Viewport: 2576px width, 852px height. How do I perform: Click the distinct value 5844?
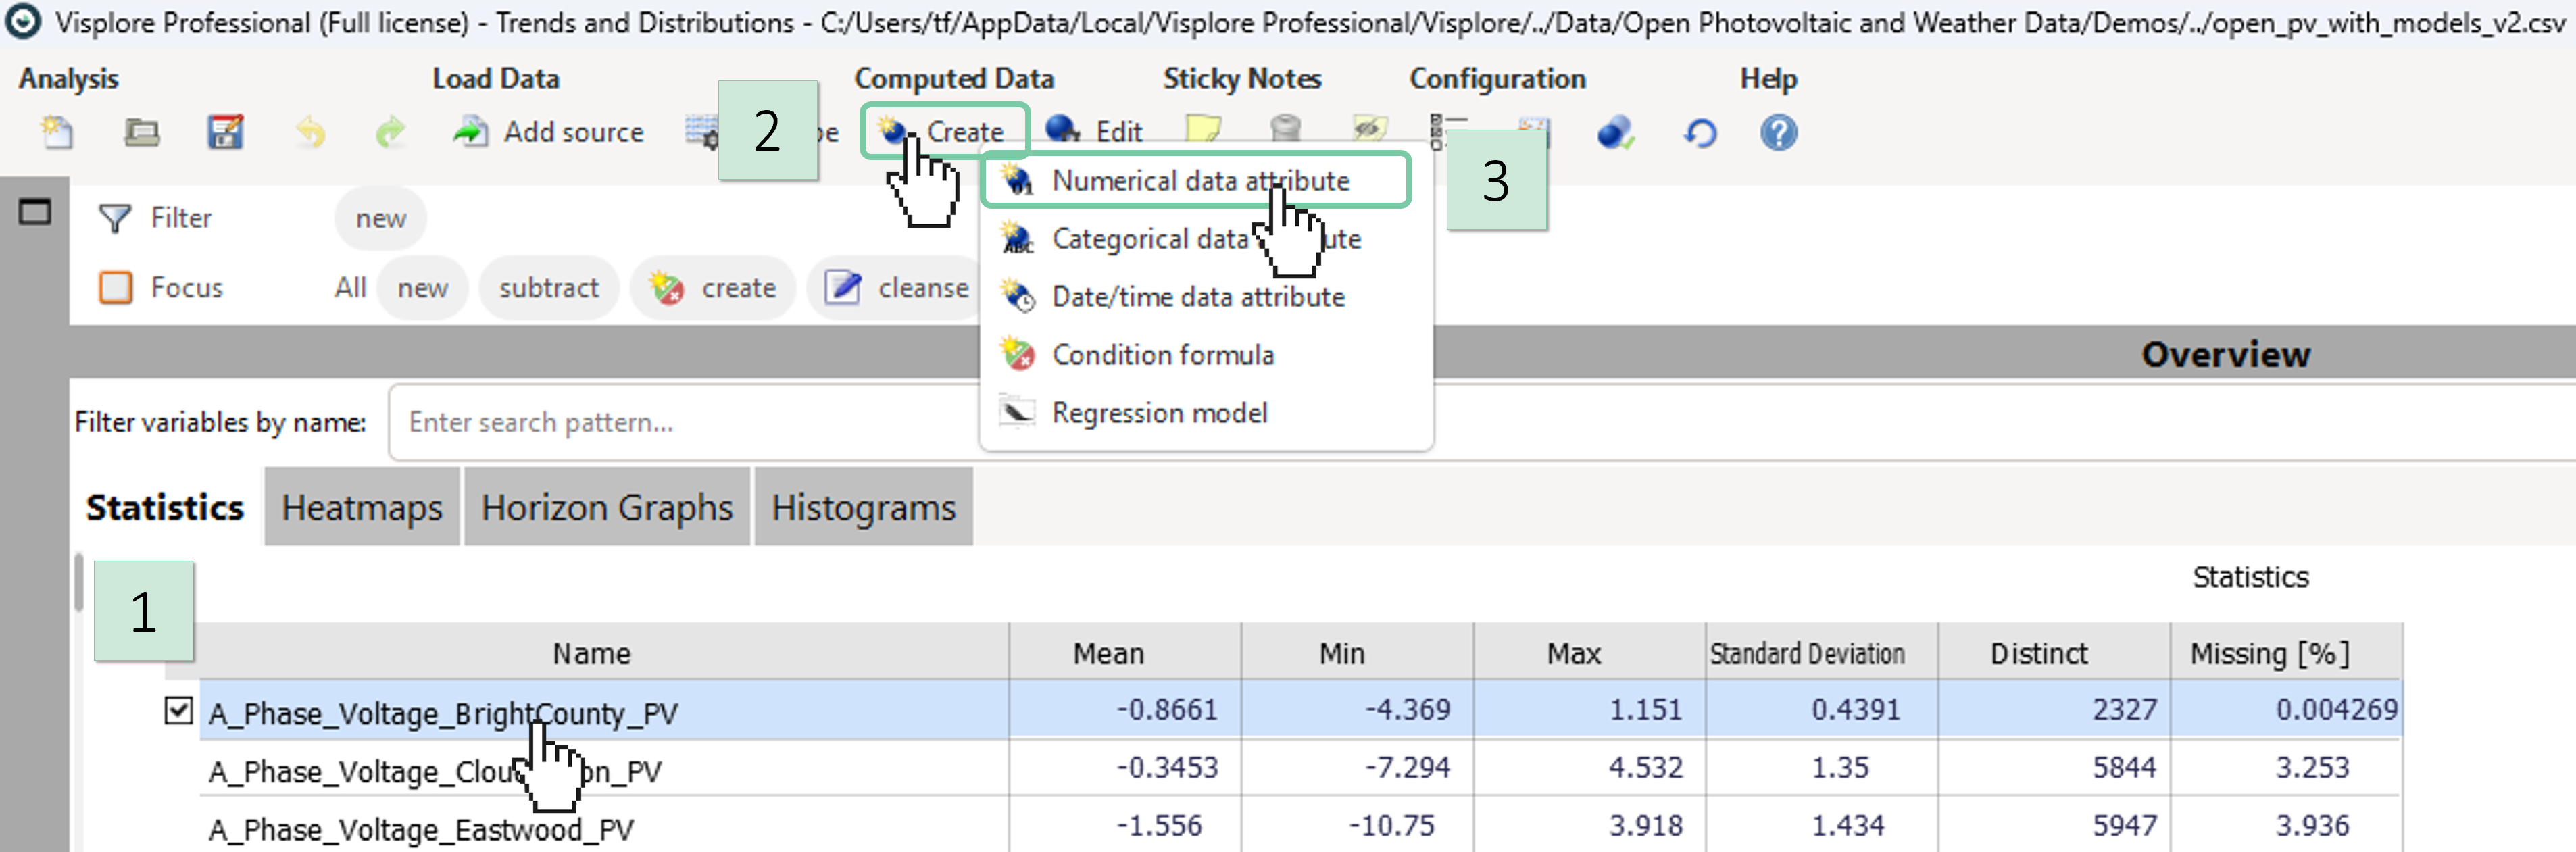2125,767
